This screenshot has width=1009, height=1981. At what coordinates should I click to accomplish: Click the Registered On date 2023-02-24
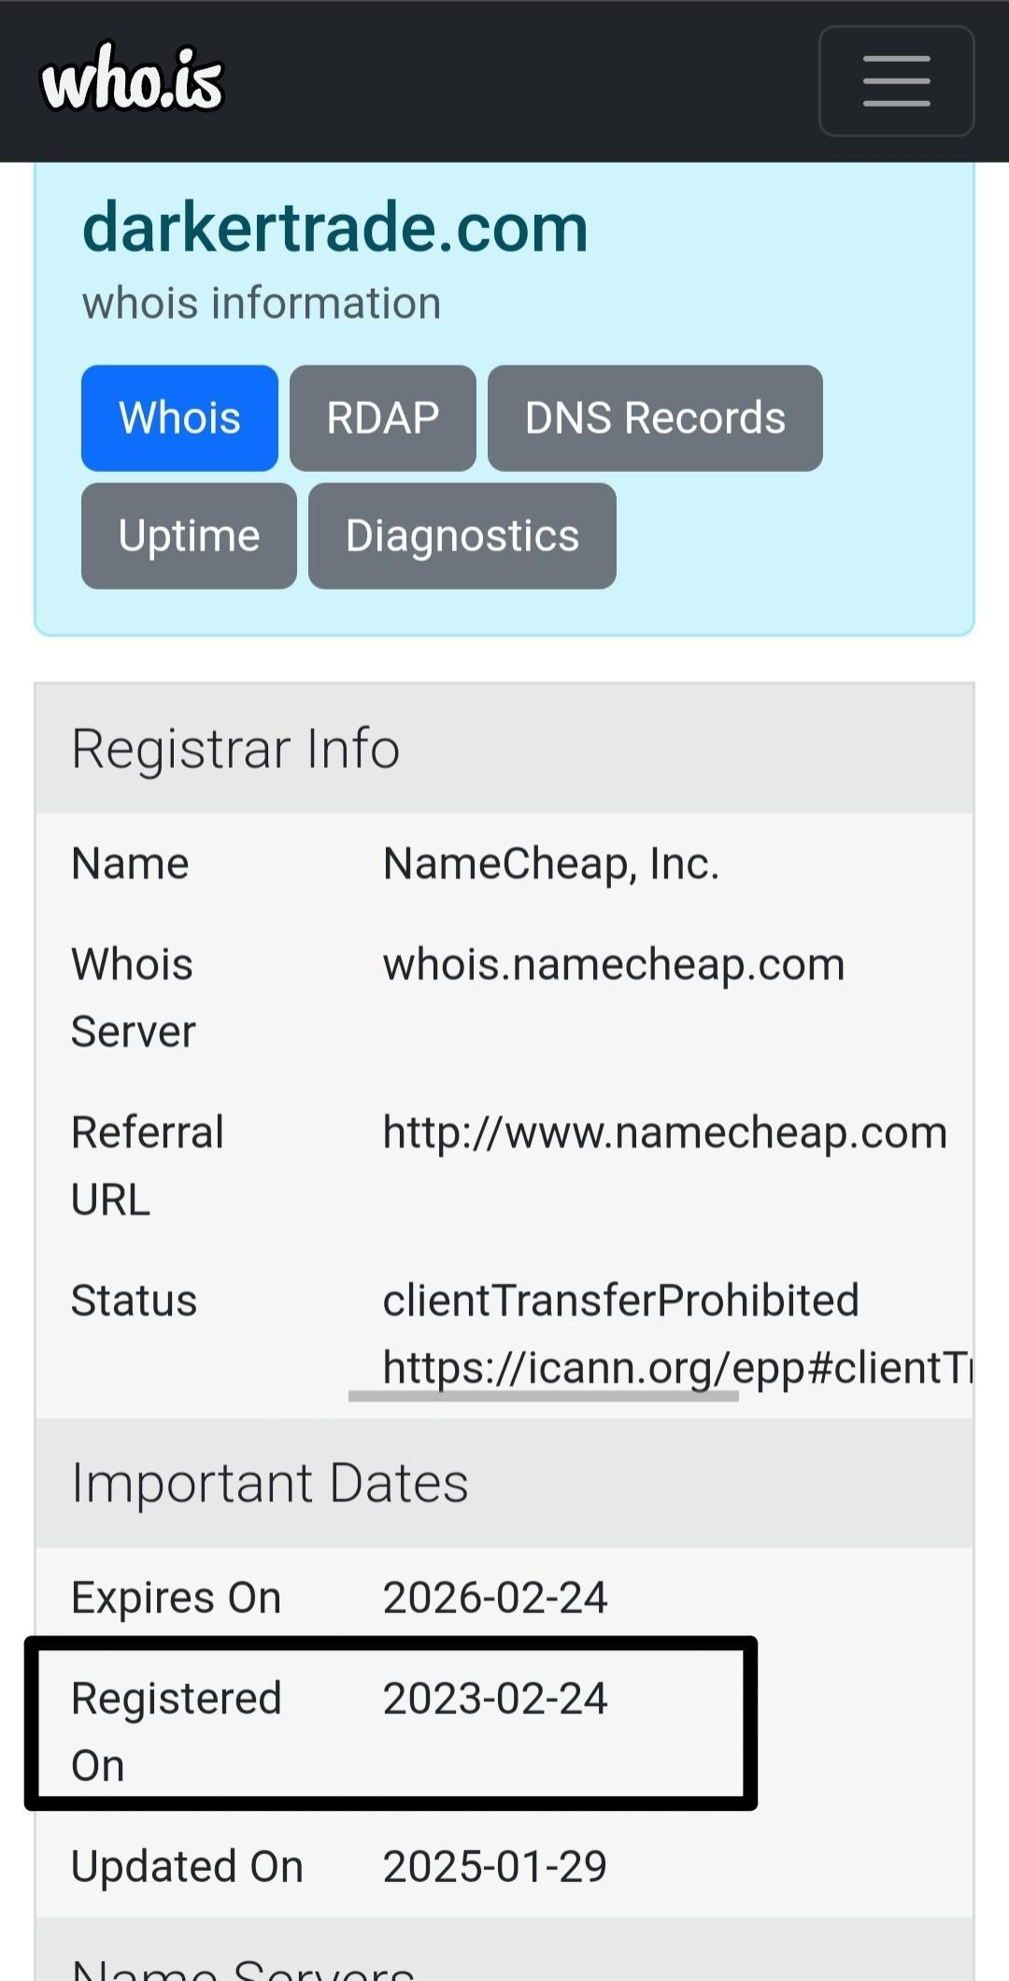coord(495,1699)
